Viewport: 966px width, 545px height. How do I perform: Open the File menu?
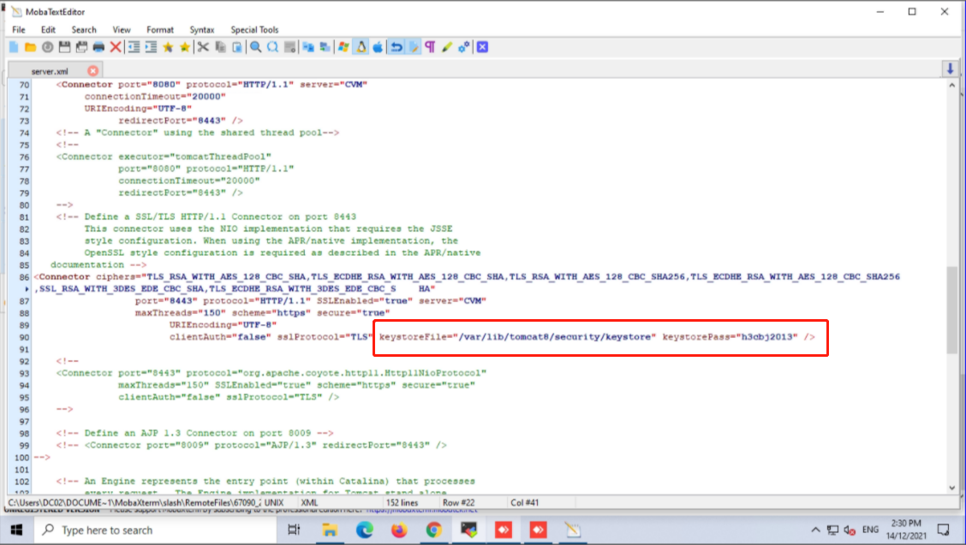[x=19, y=30]
